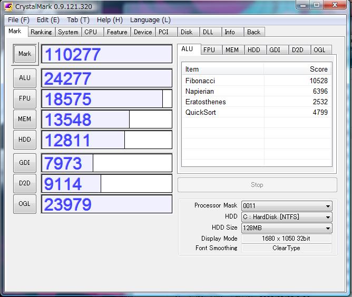Click the ALU score bar 24277

107,78
